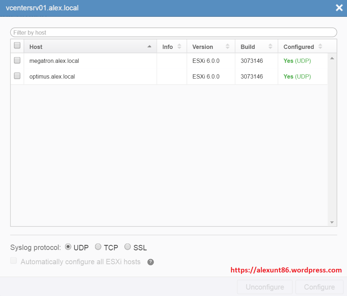Enable automatically configure all ESXi hosts
The image size is (347, 296).
coord(14,261)
